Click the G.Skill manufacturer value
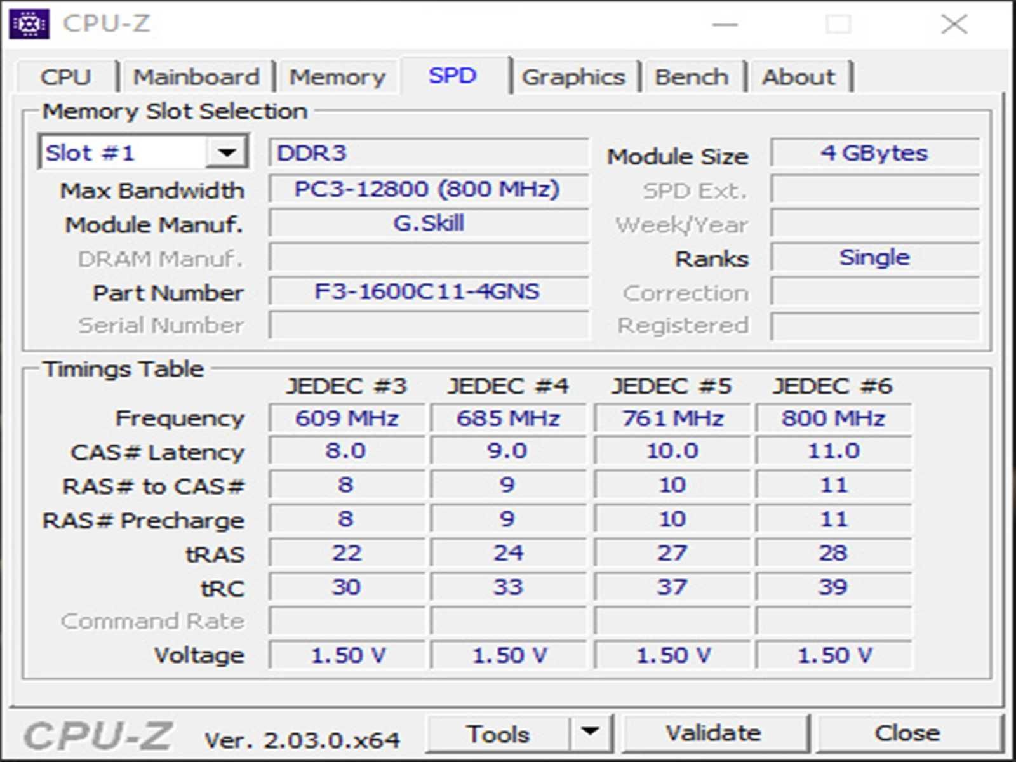1016x762 pixels. tap(429, 223)
